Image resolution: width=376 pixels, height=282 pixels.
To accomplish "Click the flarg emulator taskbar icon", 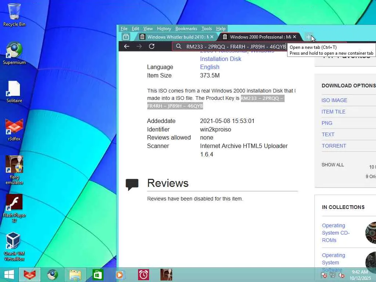I will tap(166, 275).
